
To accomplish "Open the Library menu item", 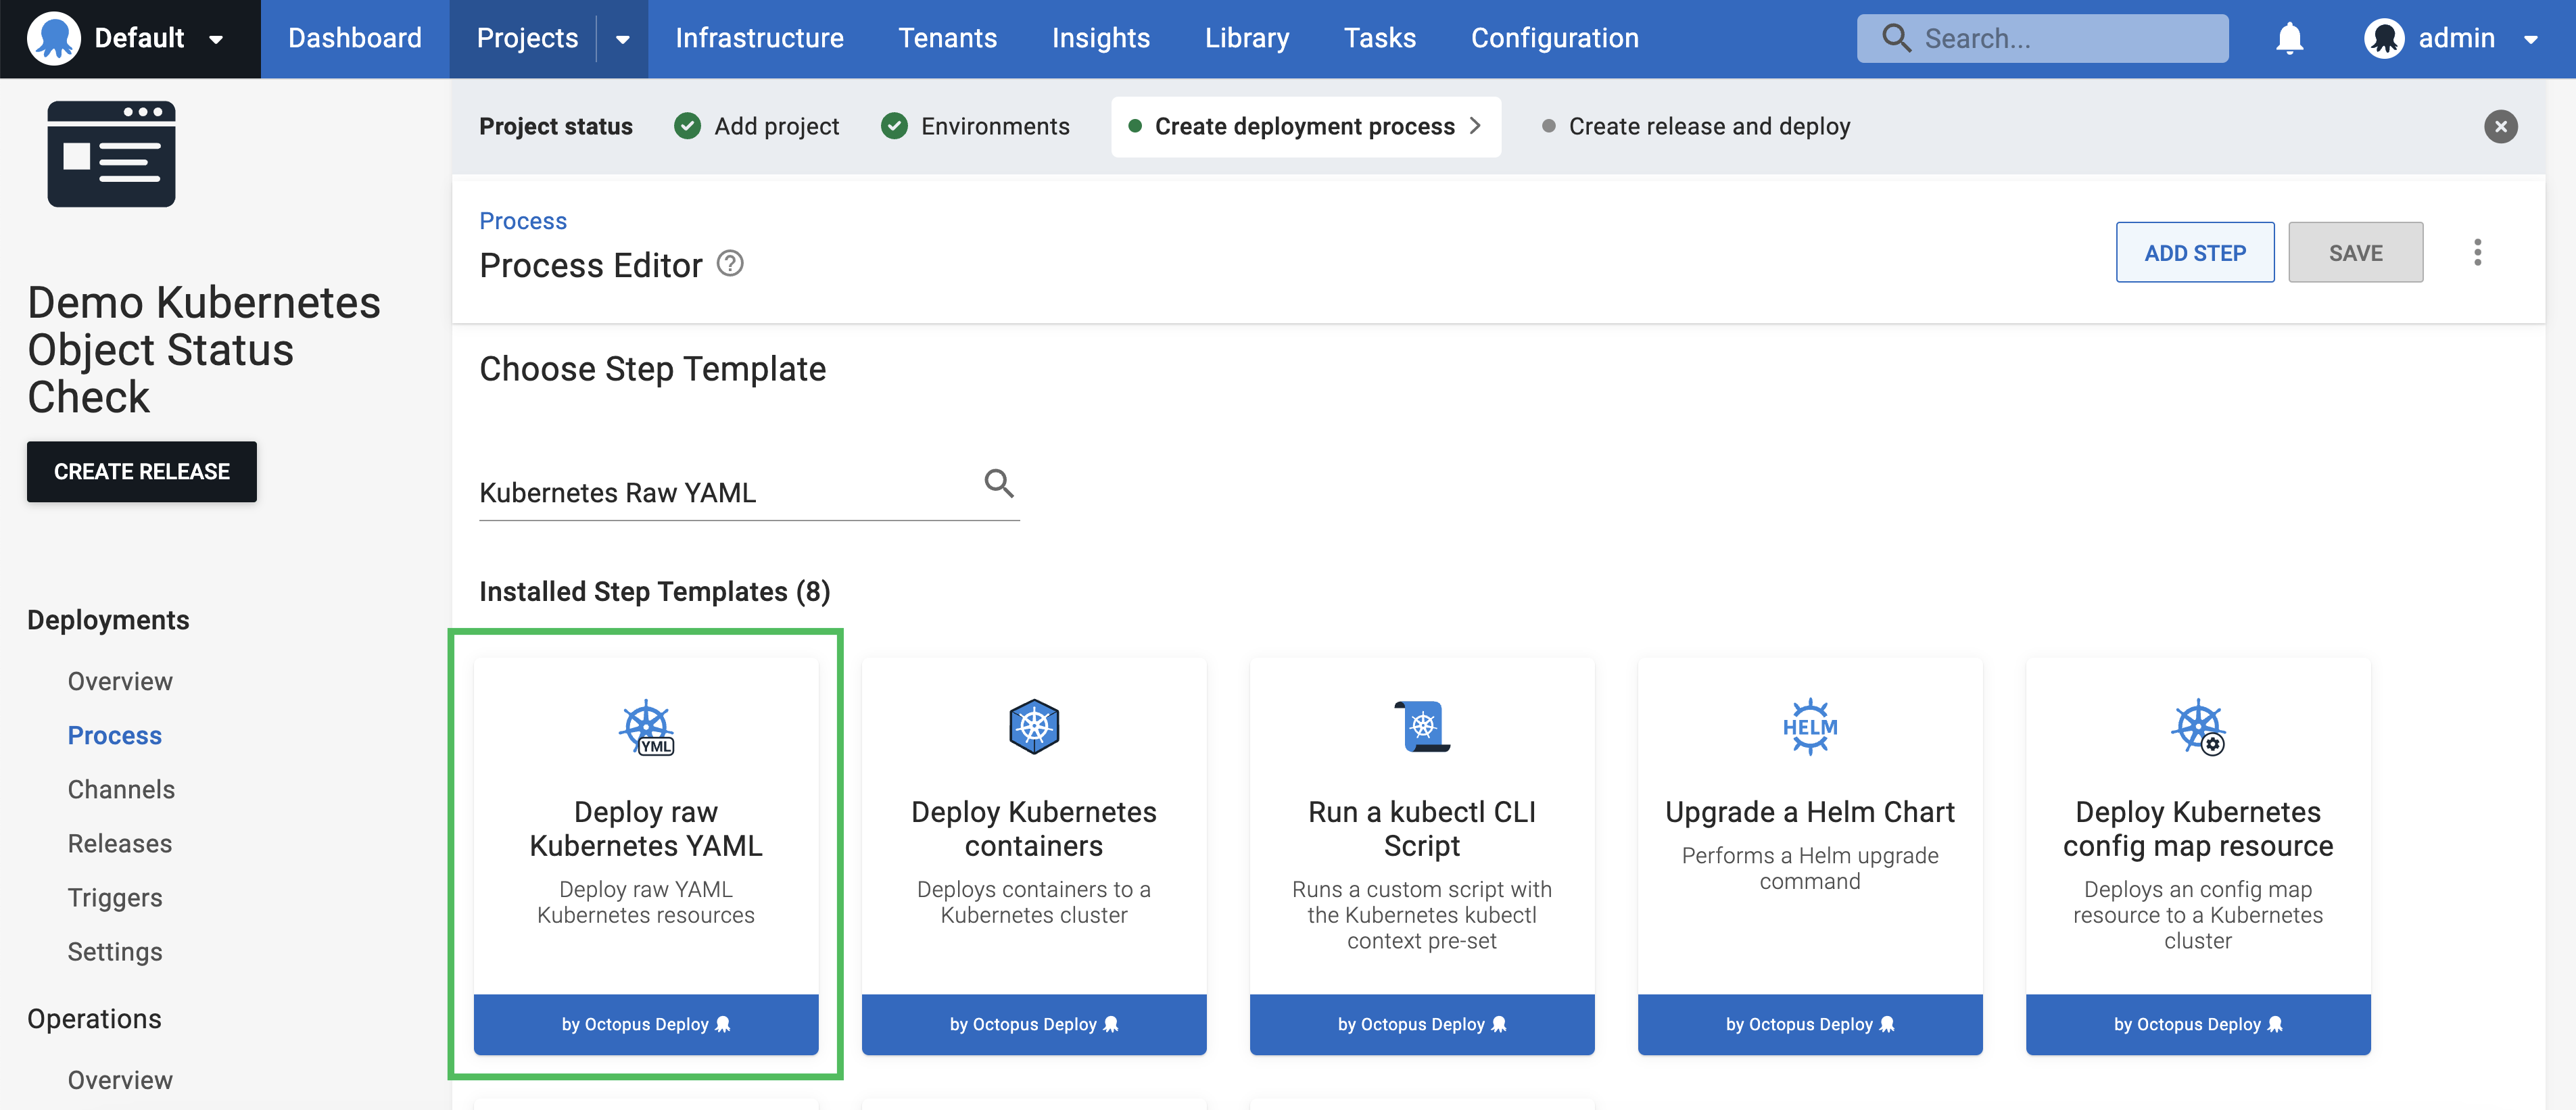I will click(x=1246, y=38).
